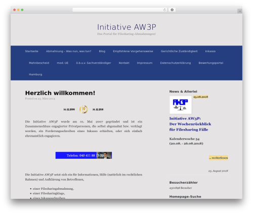Click the highlighted date 25.08.2018
The height and width of the screenshot is (214, 253).
pyautogui.click(x=201, y=97)
